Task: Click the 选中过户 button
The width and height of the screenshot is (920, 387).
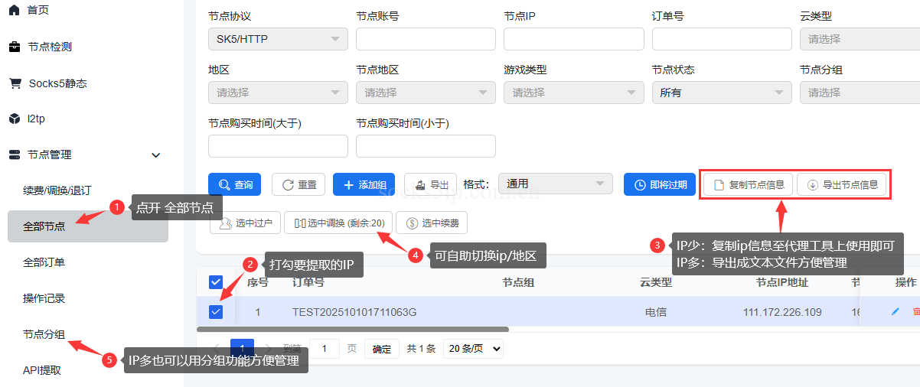Action: [x=246, y=223]
